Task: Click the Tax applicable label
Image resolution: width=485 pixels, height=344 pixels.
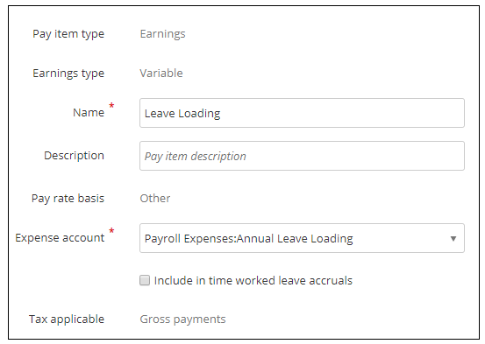Action: (67, 319)
